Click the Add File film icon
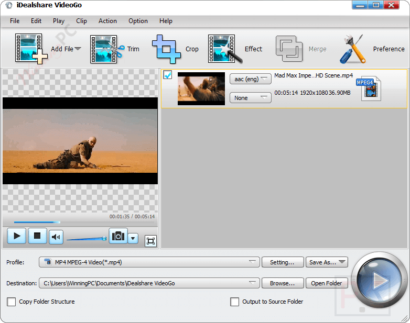The image size is (410, 323). pyautogui.click(x=31, y=49)
